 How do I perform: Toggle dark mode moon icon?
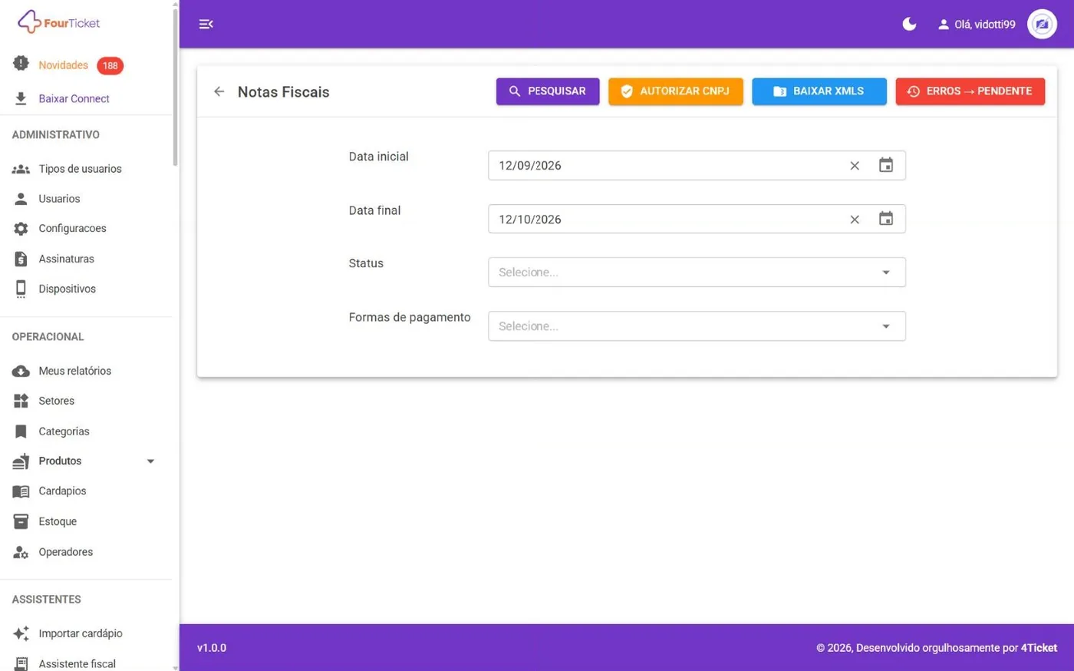pyautogui.click(x=909, y=24)
